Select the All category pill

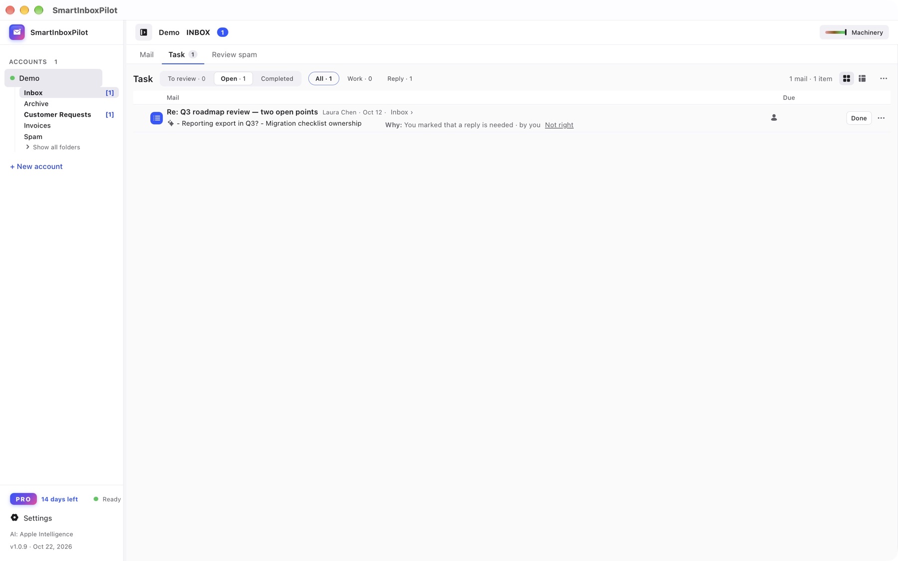[324, 79]
